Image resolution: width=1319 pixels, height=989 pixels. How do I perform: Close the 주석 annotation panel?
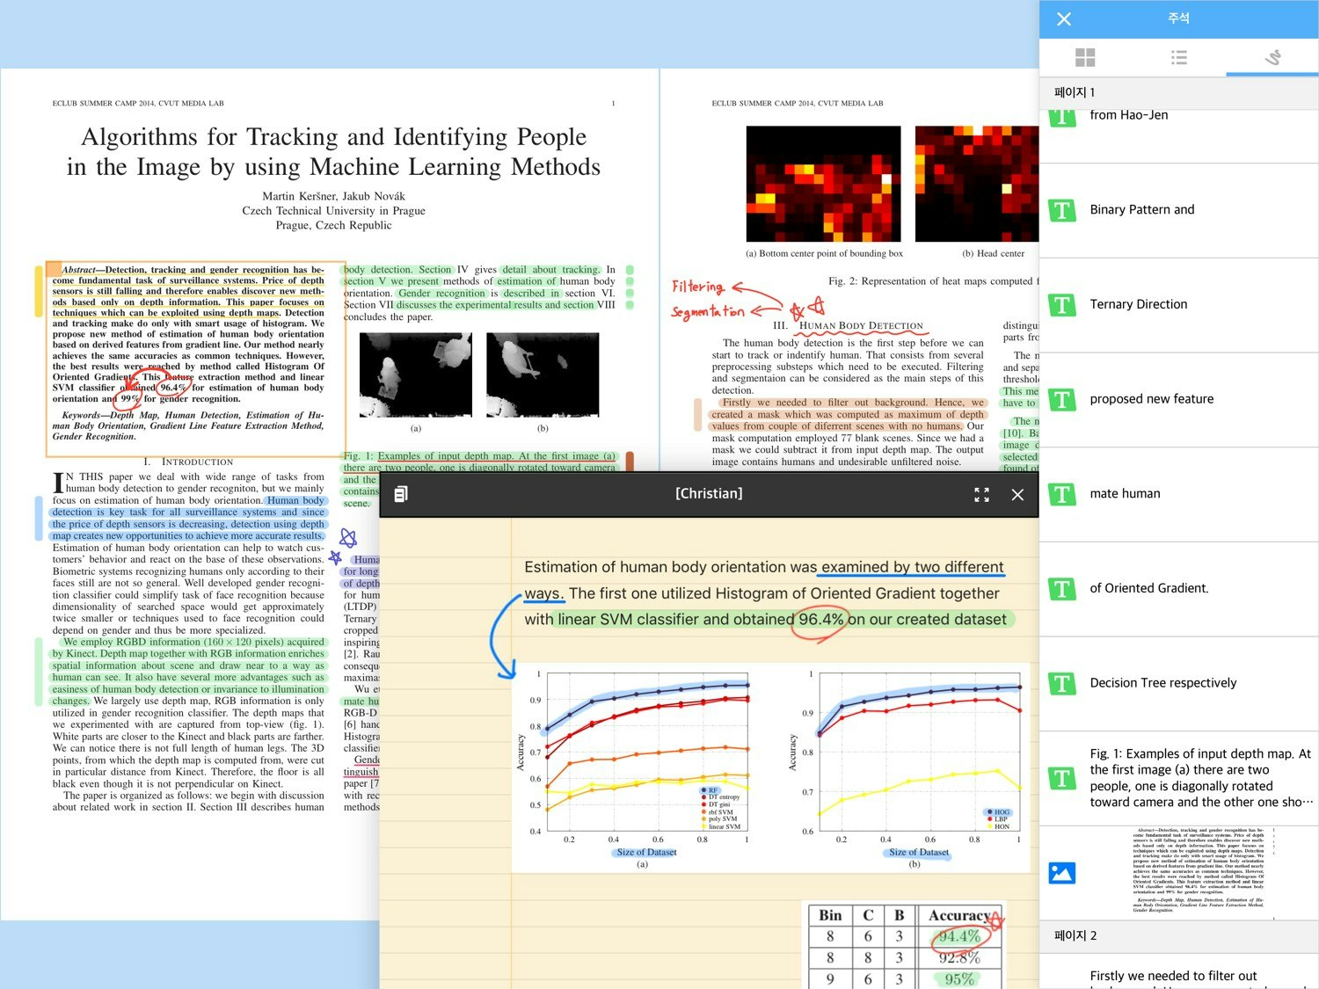[x=1063, y=18]
